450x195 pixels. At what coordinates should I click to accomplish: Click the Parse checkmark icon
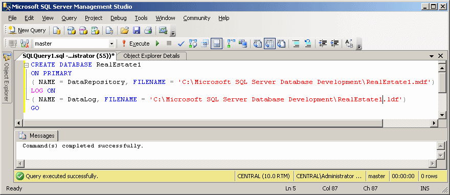point(181,44)
